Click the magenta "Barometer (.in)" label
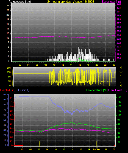The width and height of the screenshot is (128, 153). click(x=111, y=2)
